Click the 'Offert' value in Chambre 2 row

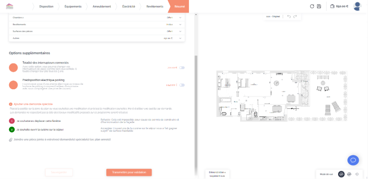tap(170, 17)
